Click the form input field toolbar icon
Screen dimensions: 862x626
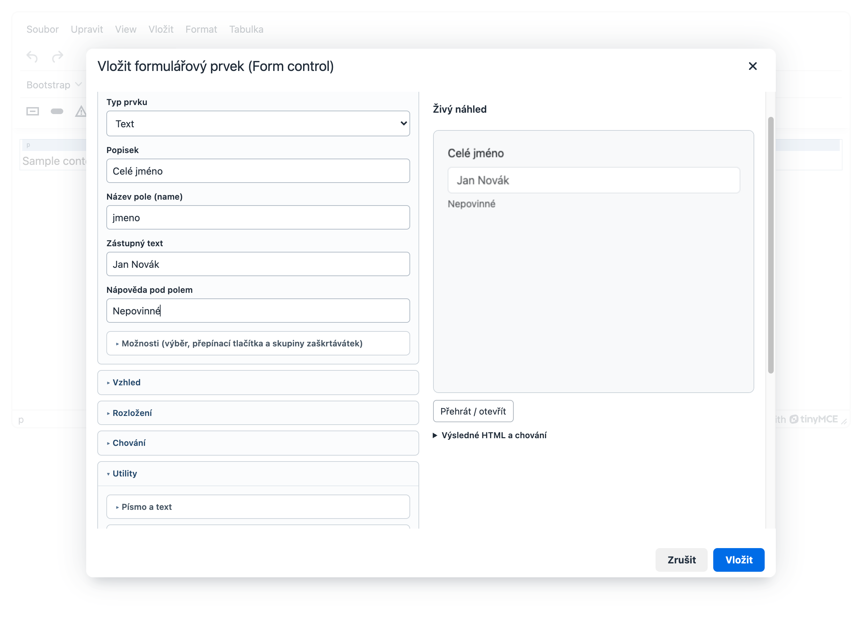33,111
